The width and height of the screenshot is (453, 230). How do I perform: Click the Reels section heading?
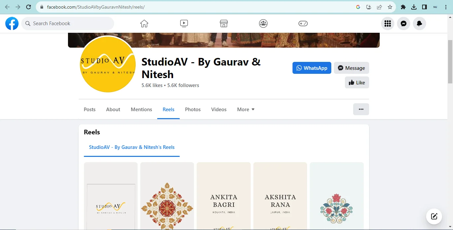coord(92,132)
